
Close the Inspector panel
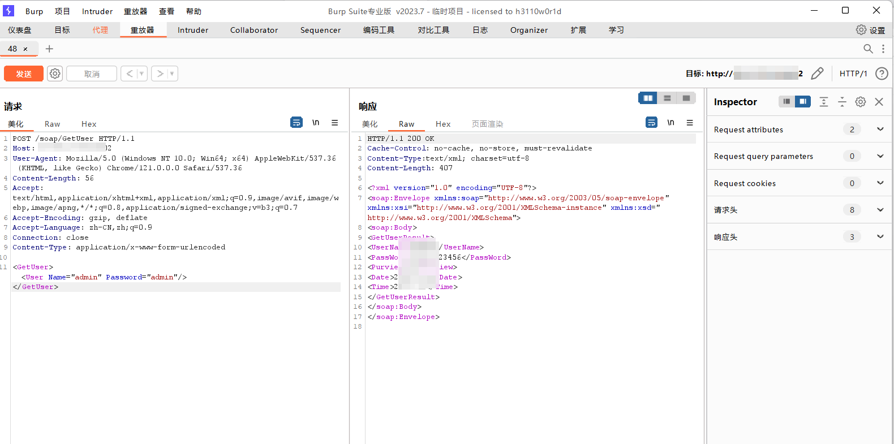coord(879,101)
